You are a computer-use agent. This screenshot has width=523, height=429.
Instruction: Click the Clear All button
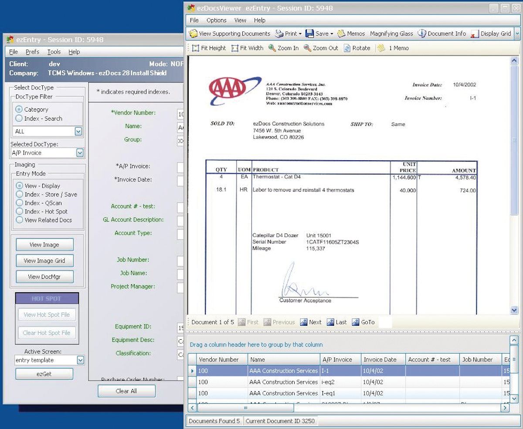click(x=126, y=391)
